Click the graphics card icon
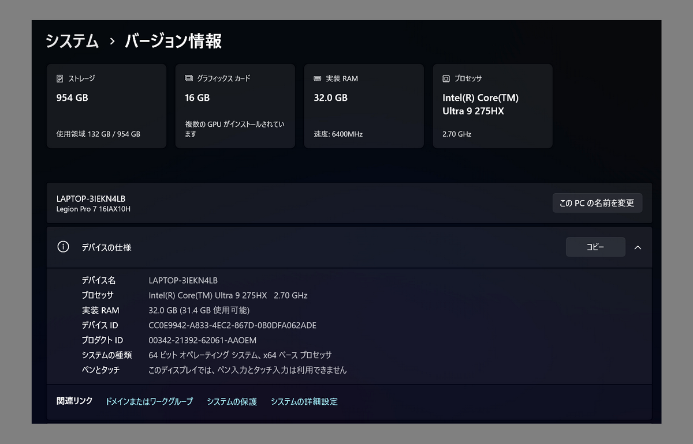The height and width of the screenshot is (444, 693). (189, 78)
